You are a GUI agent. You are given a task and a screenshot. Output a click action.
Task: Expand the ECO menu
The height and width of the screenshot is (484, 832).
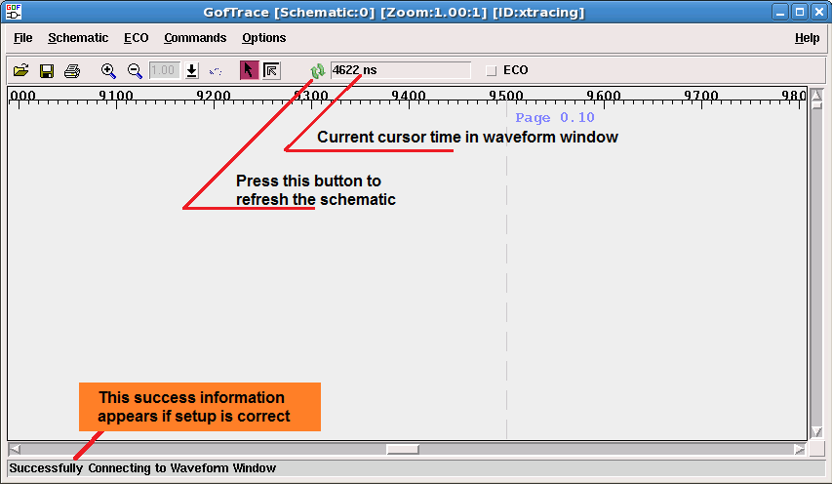[136, 38]
